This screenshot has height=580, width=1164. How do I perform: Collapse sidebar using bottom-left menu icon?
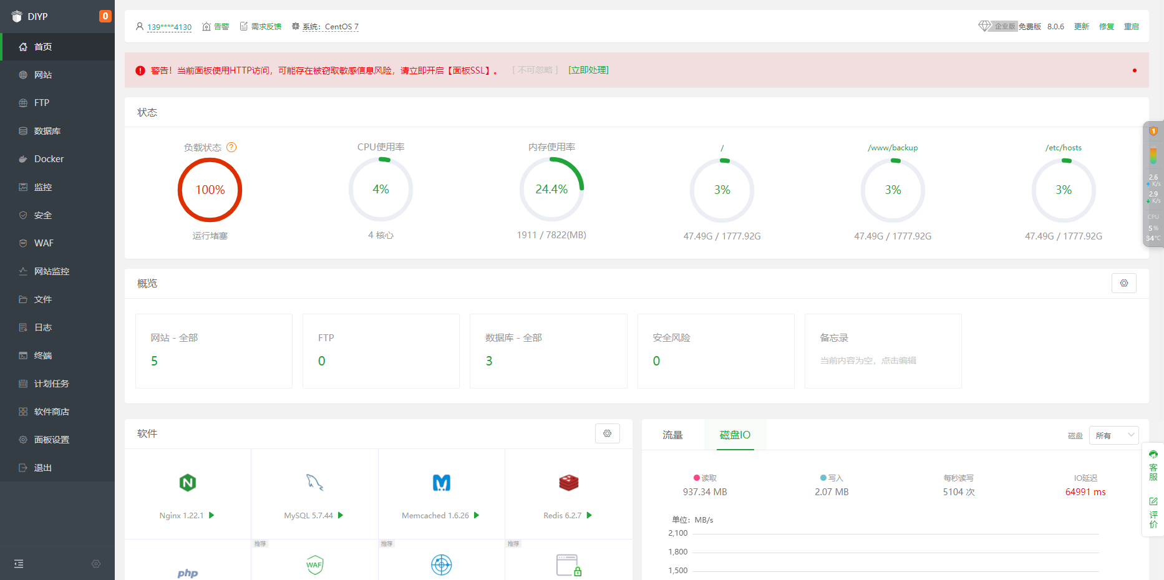pos(19,564)
